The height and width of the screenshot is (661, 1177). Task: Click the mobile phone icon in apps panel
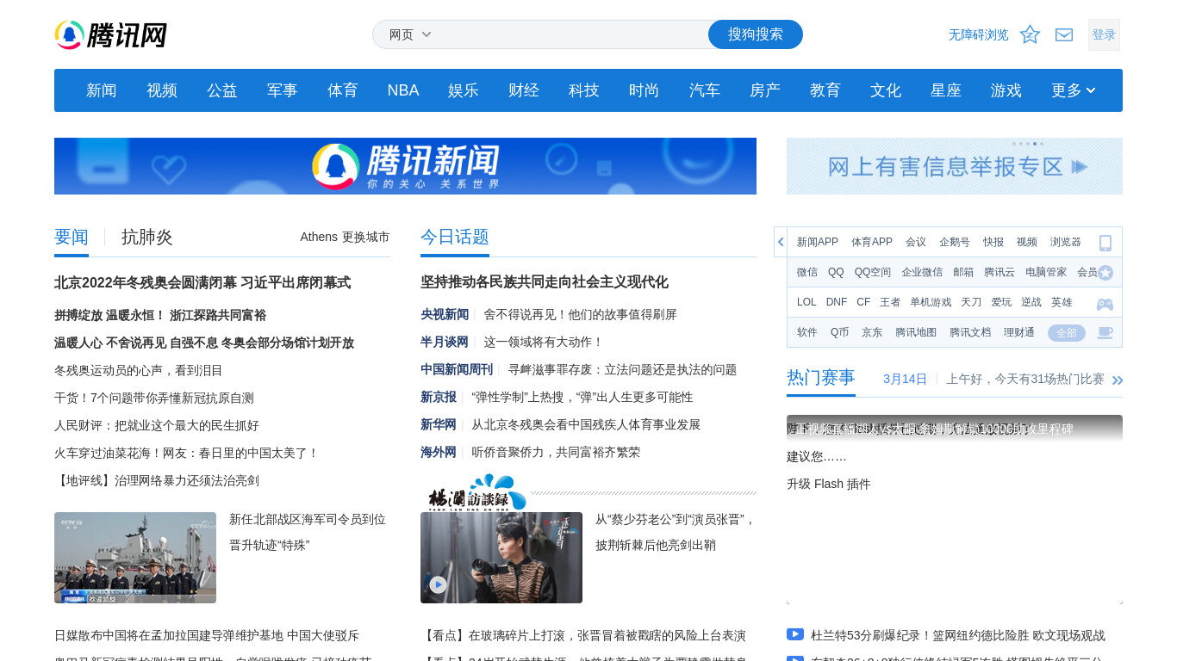(1105, 243)
